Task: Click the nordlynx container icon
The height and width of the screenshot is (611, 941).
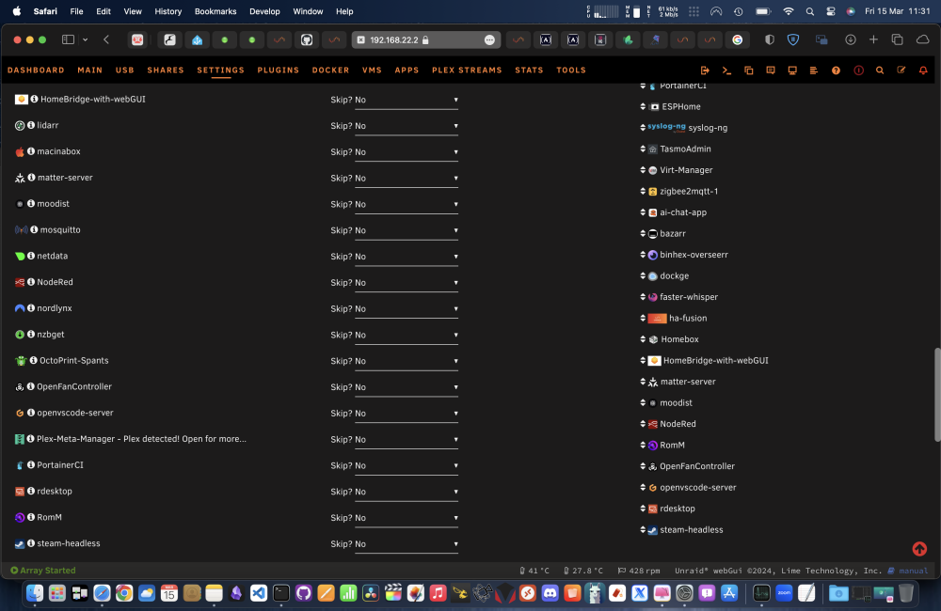Action: 20,308
